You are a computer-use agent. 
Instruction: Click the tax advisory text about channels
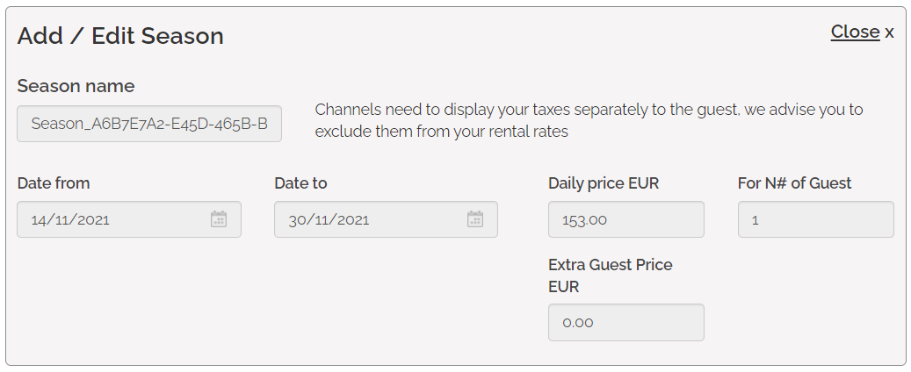coord(589,121)
